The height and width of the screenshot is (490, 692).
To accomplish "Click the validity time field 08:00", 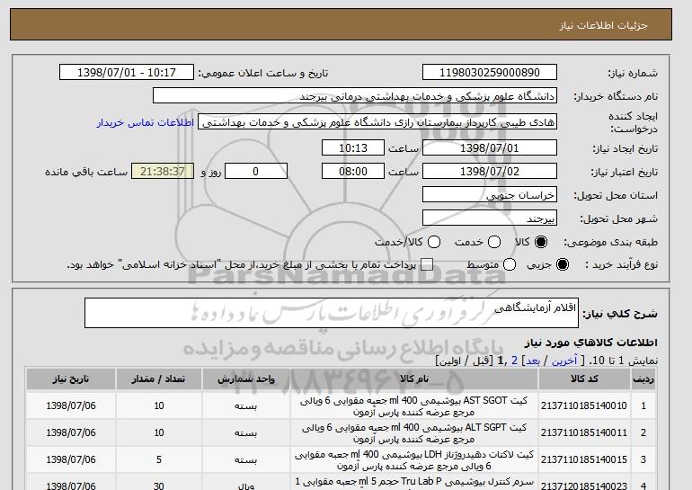I will coord(353,172).
